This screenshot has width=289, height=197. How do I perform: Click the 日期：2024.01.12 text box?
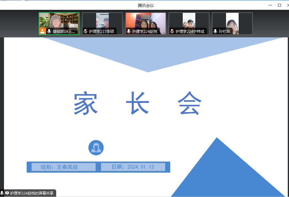133,167
